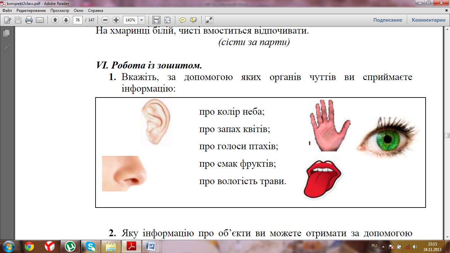This screenshot has width=450, height=253.
Task: Open the zoom level dropdown arrow
Action: click(x=142, y=20)
